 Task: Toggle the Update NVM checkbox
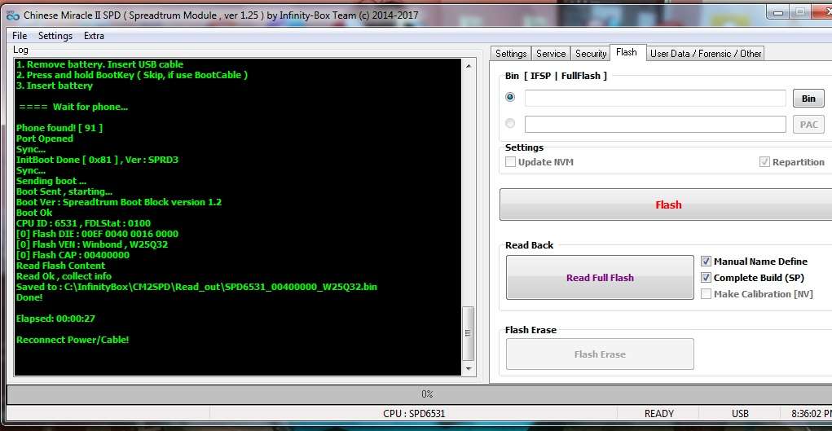pos(510,162)
